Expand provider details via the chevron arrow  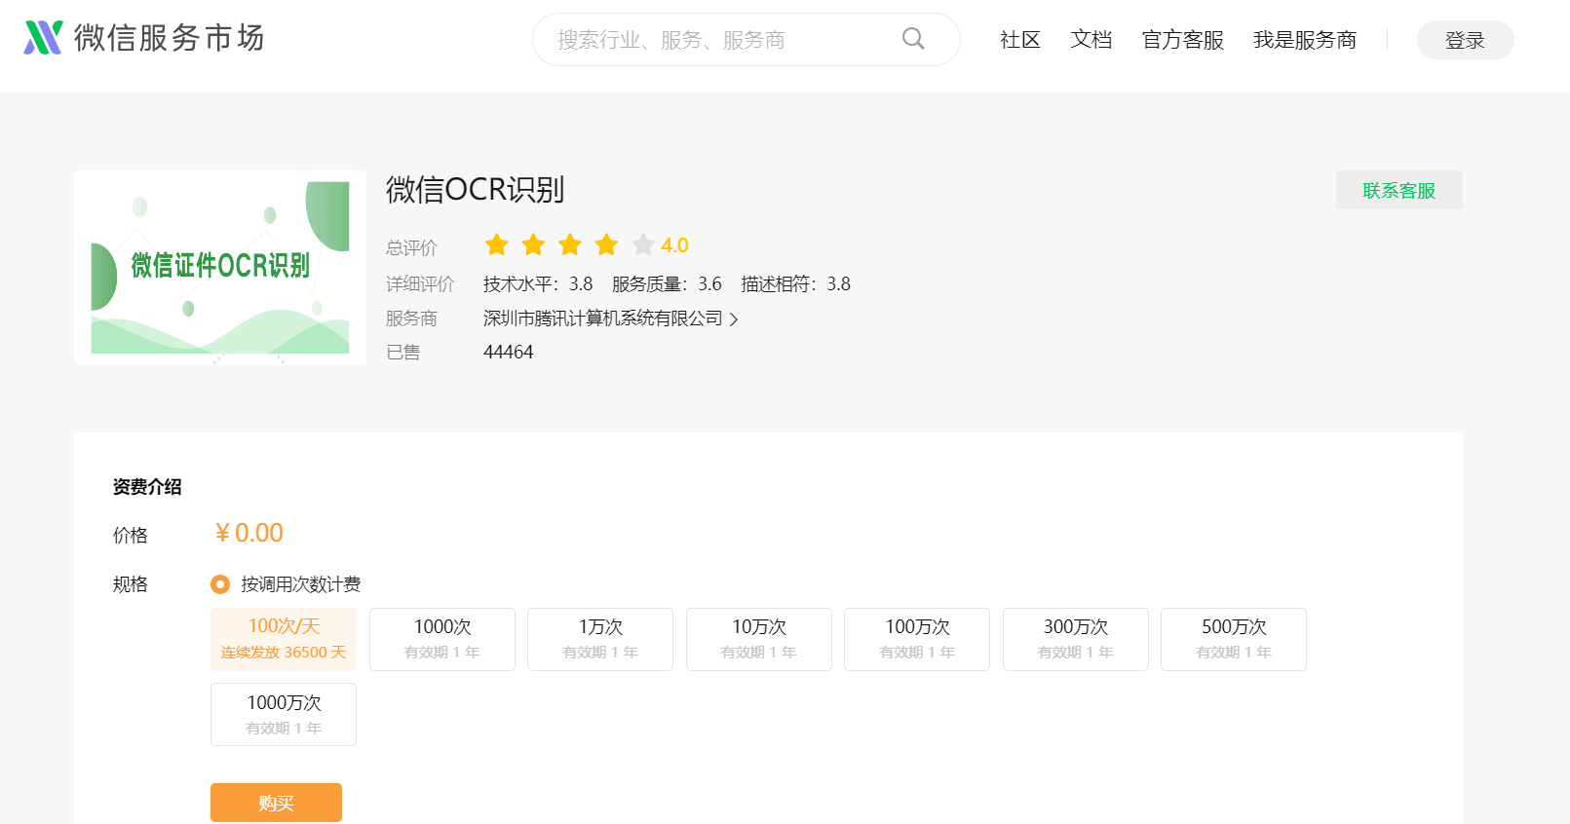pyautogui.click(x=734, y=319)
